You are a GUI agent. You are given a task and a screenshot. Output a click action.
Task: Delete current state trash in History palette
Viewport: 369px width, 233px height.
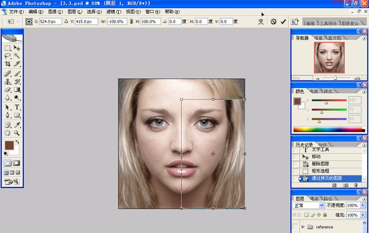356,186
